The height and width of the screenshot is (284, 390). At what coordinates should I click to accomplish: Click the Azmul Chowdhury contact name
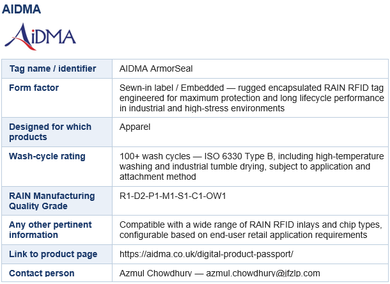[x=155, y=273]
